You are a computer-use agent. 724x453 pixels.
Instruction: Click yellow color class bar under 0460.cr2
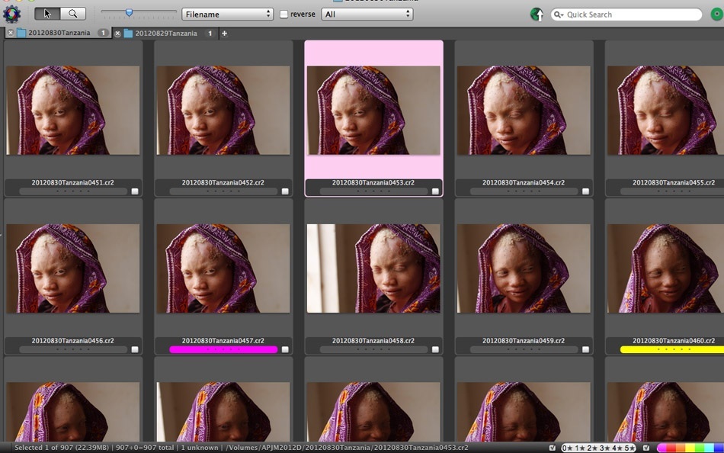pyautogui.click(x=672, y=349)
